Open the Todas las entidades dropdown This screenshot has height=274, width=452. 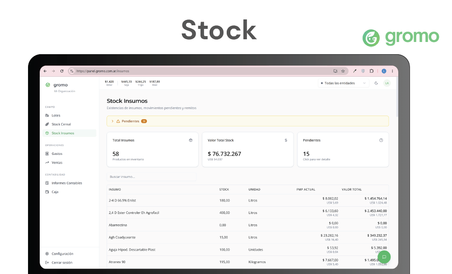click(343, 83)
